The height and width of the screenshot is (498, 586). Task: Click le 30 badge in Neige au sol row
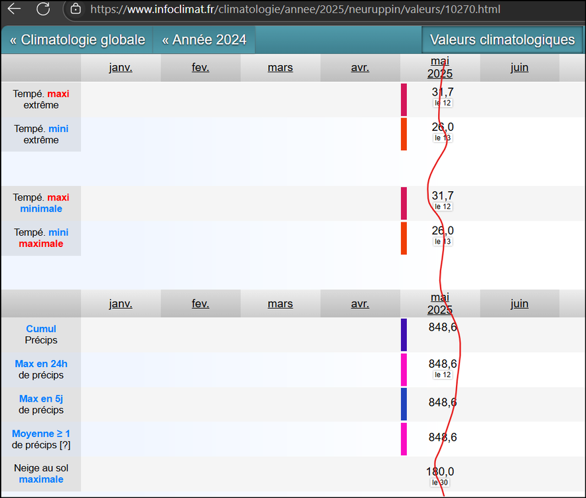coord(440,483)
